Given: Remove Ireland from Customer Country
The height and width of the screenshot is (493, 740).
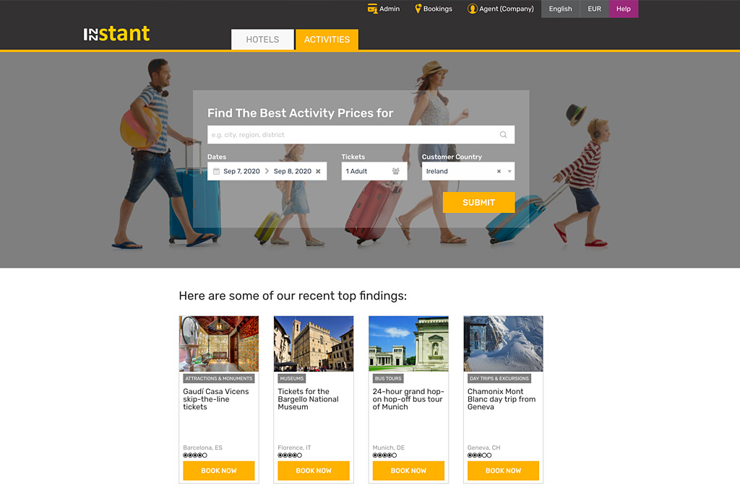Looking at the screenshot, I should coord(499,171).
